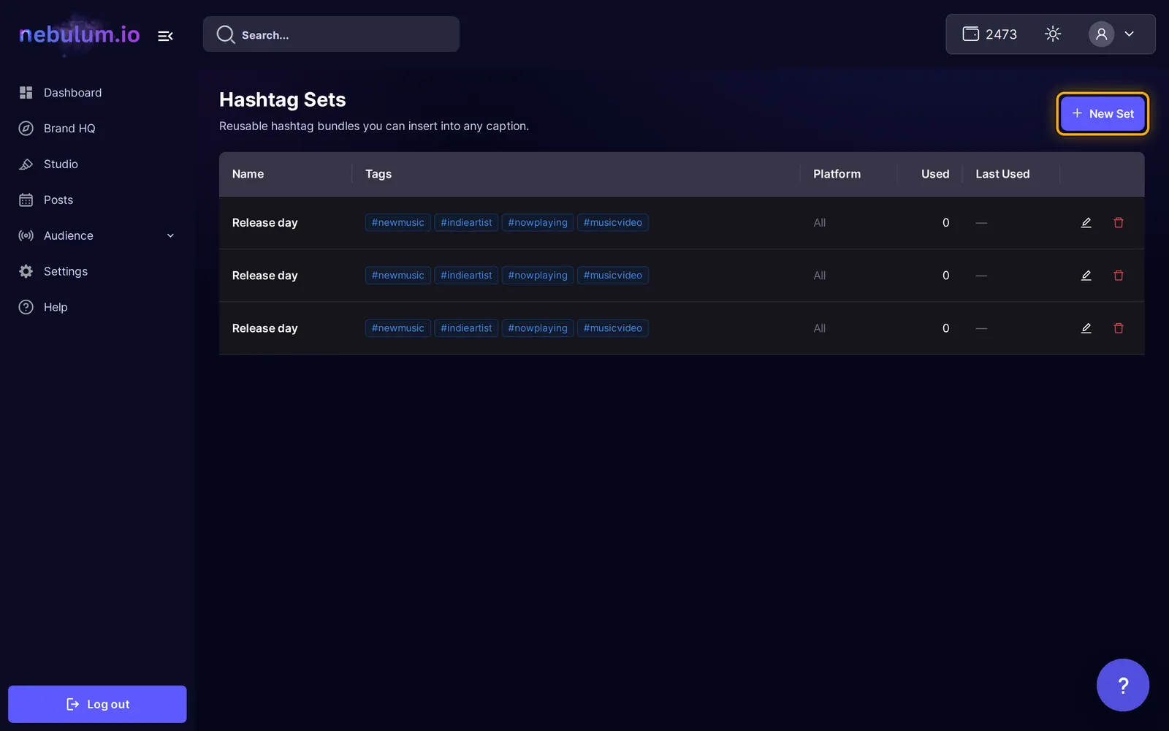Open Settings via the gear icon

(x=26, y=271)
